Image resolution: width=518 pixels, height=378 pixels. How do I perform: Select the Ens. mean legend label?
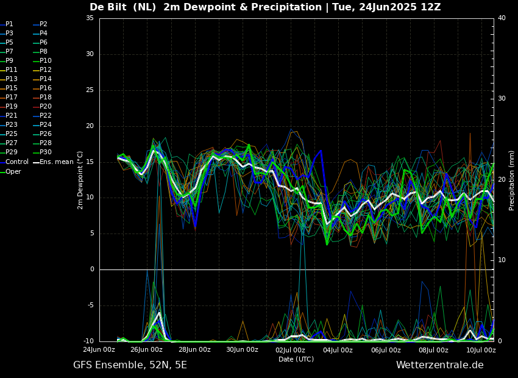coord(56,162)
